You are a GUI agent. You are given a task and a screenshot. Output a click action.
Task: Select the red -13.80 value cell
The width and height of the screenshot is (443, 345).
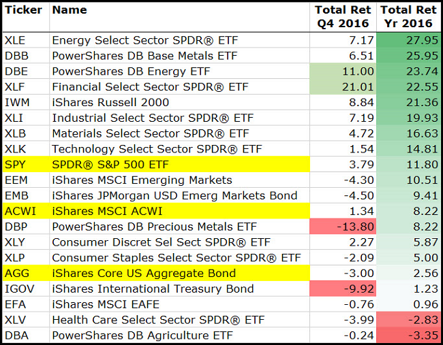point(343,227)
